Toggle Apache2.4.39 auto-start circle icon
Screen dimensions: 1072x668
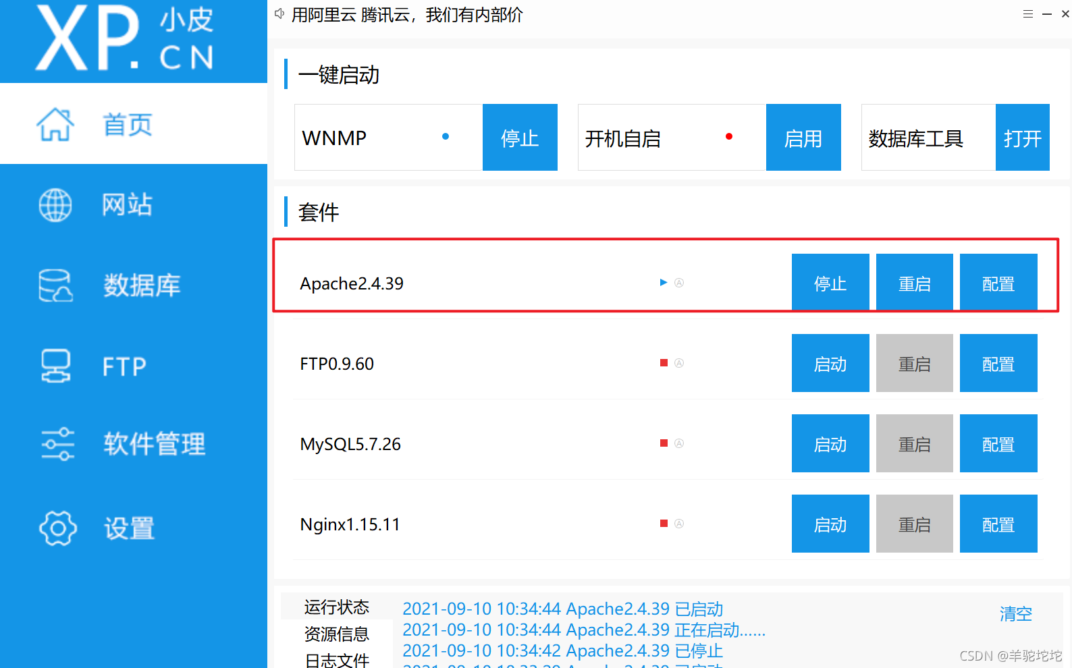click(x=679, y=283)
